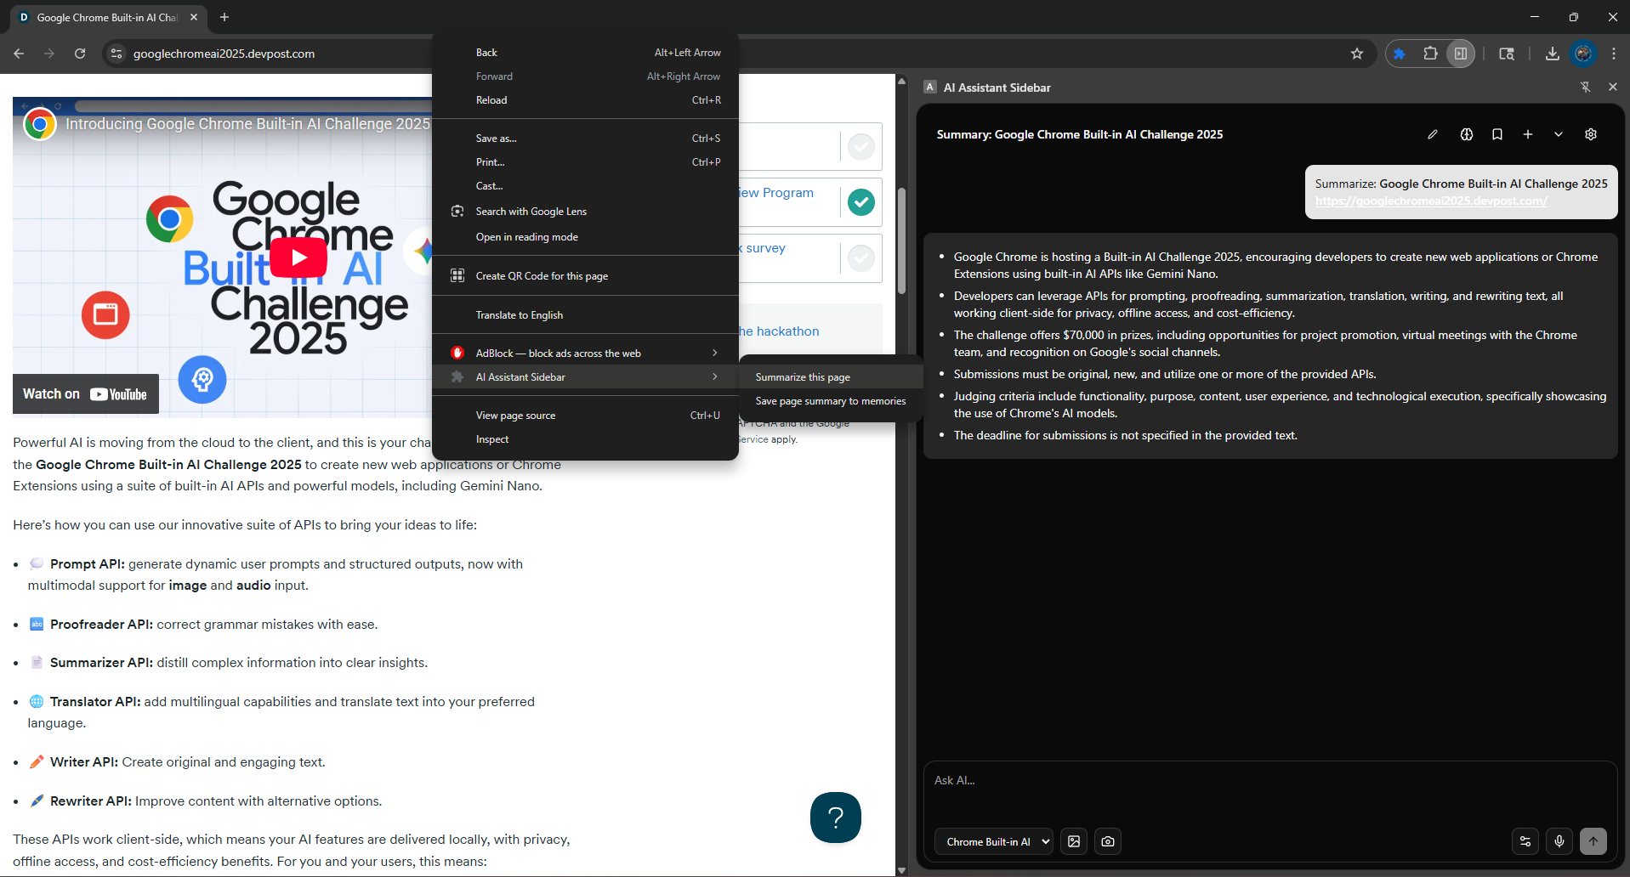Viewport: 1630px width, 877px height.
Task: Click the Ask AI... input field
Action: [x=1270, y=780]
